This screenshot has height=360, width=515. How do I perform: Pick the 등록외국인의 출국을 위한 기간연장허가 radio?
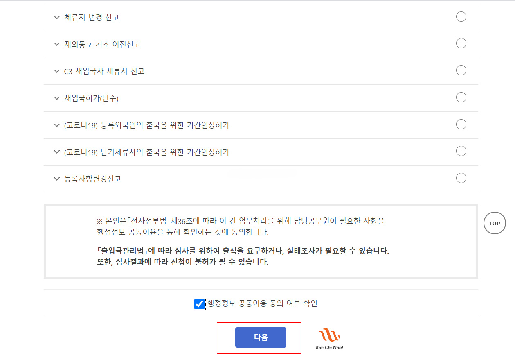click(x=461, y=124)
